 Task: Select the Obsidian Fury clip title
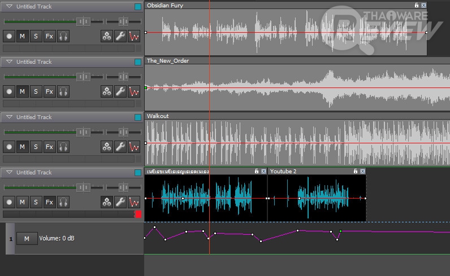click(165, 5)
